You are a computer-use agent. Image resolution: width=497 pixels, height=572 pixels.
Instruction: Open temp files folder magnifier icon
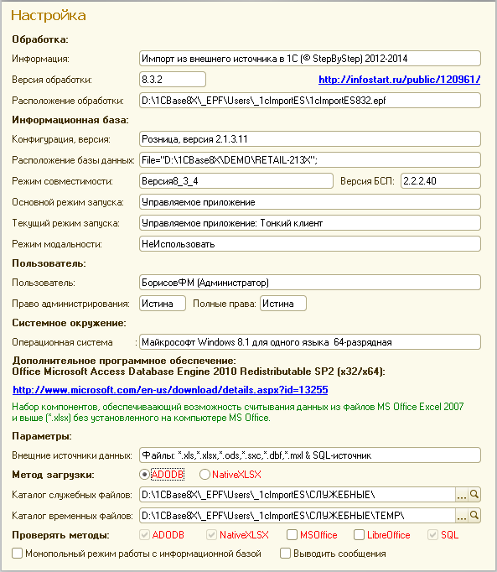click(x=474, y=516)
